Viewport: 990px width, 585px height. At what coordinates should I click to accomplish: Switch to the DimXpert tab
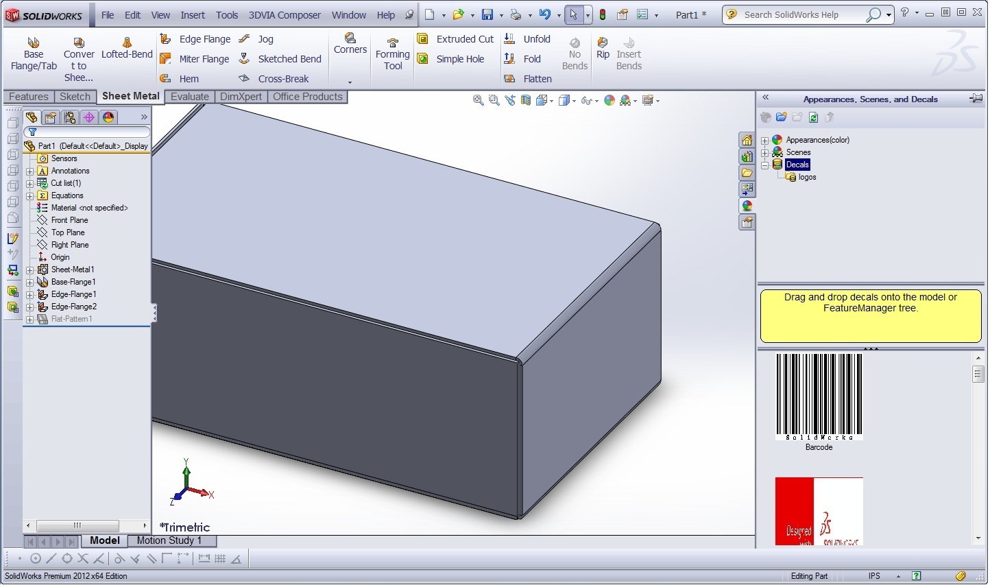coord(241,97)
